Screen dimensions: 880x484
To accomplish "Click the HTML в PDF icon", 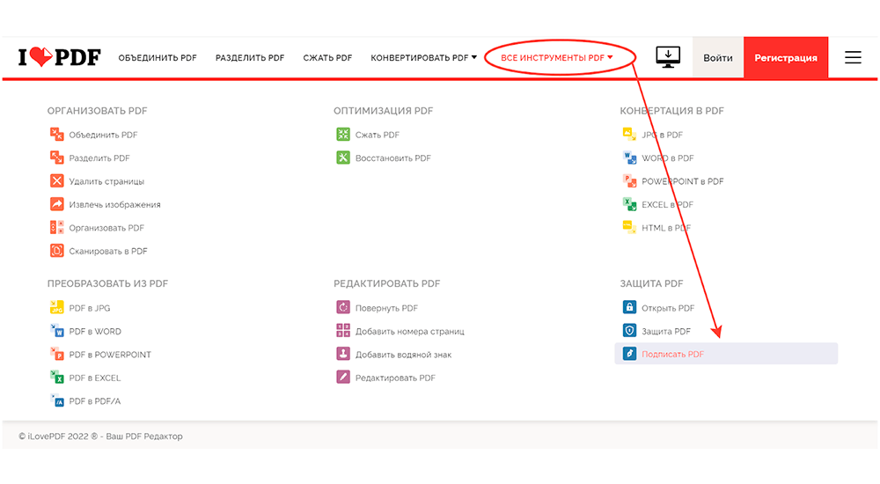I will click(629, 227).
